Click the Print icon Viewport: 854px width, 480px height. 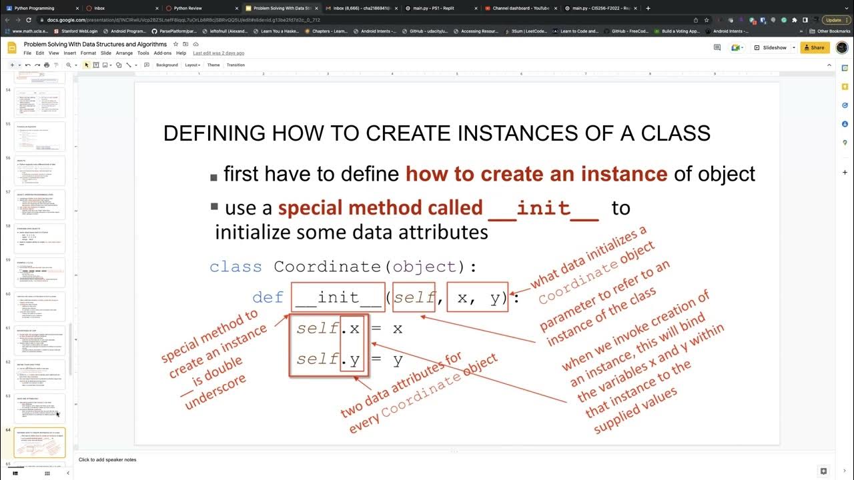pyautogui.click(x=47, y=65)
